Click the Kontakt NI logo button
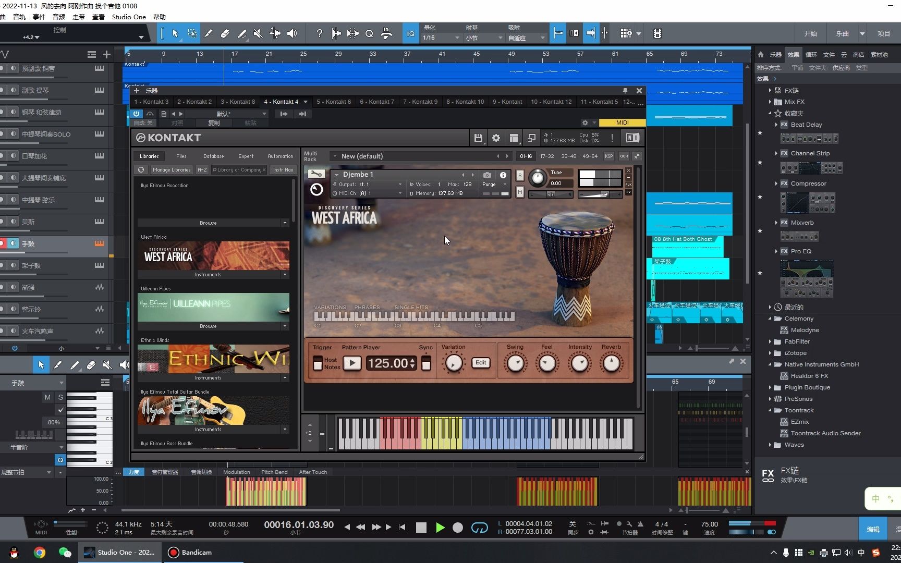 coord(632,138)
